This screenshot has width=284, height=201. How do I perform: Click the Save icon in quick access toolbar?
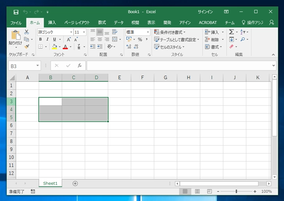coord(16,12)
